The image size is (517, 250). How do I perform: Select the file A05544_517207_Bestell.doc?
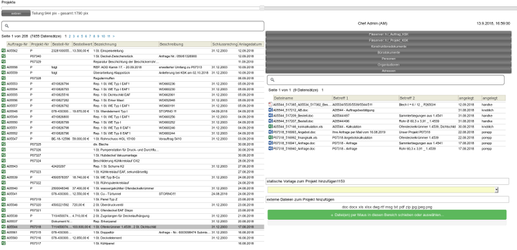coord(386,121)
